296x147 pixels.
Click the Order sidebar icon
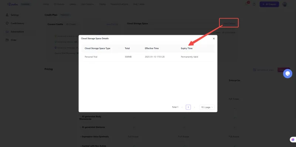tap(7, 40)
